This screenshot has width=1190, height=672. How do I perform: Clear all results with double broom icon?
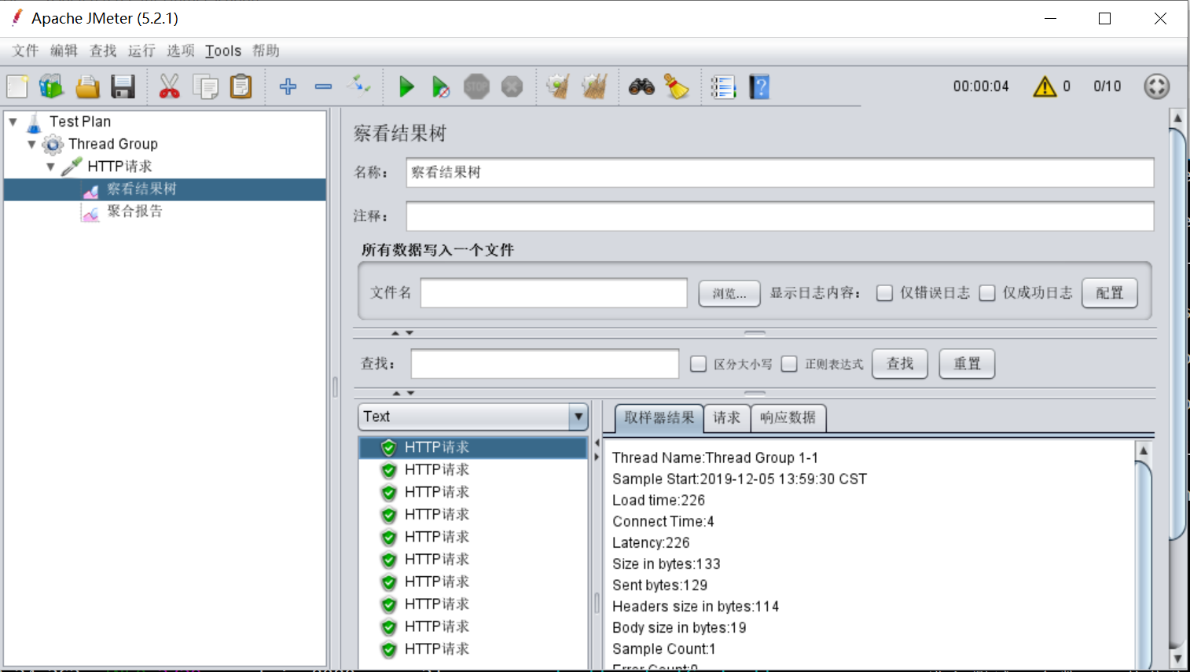coord(594,86)
